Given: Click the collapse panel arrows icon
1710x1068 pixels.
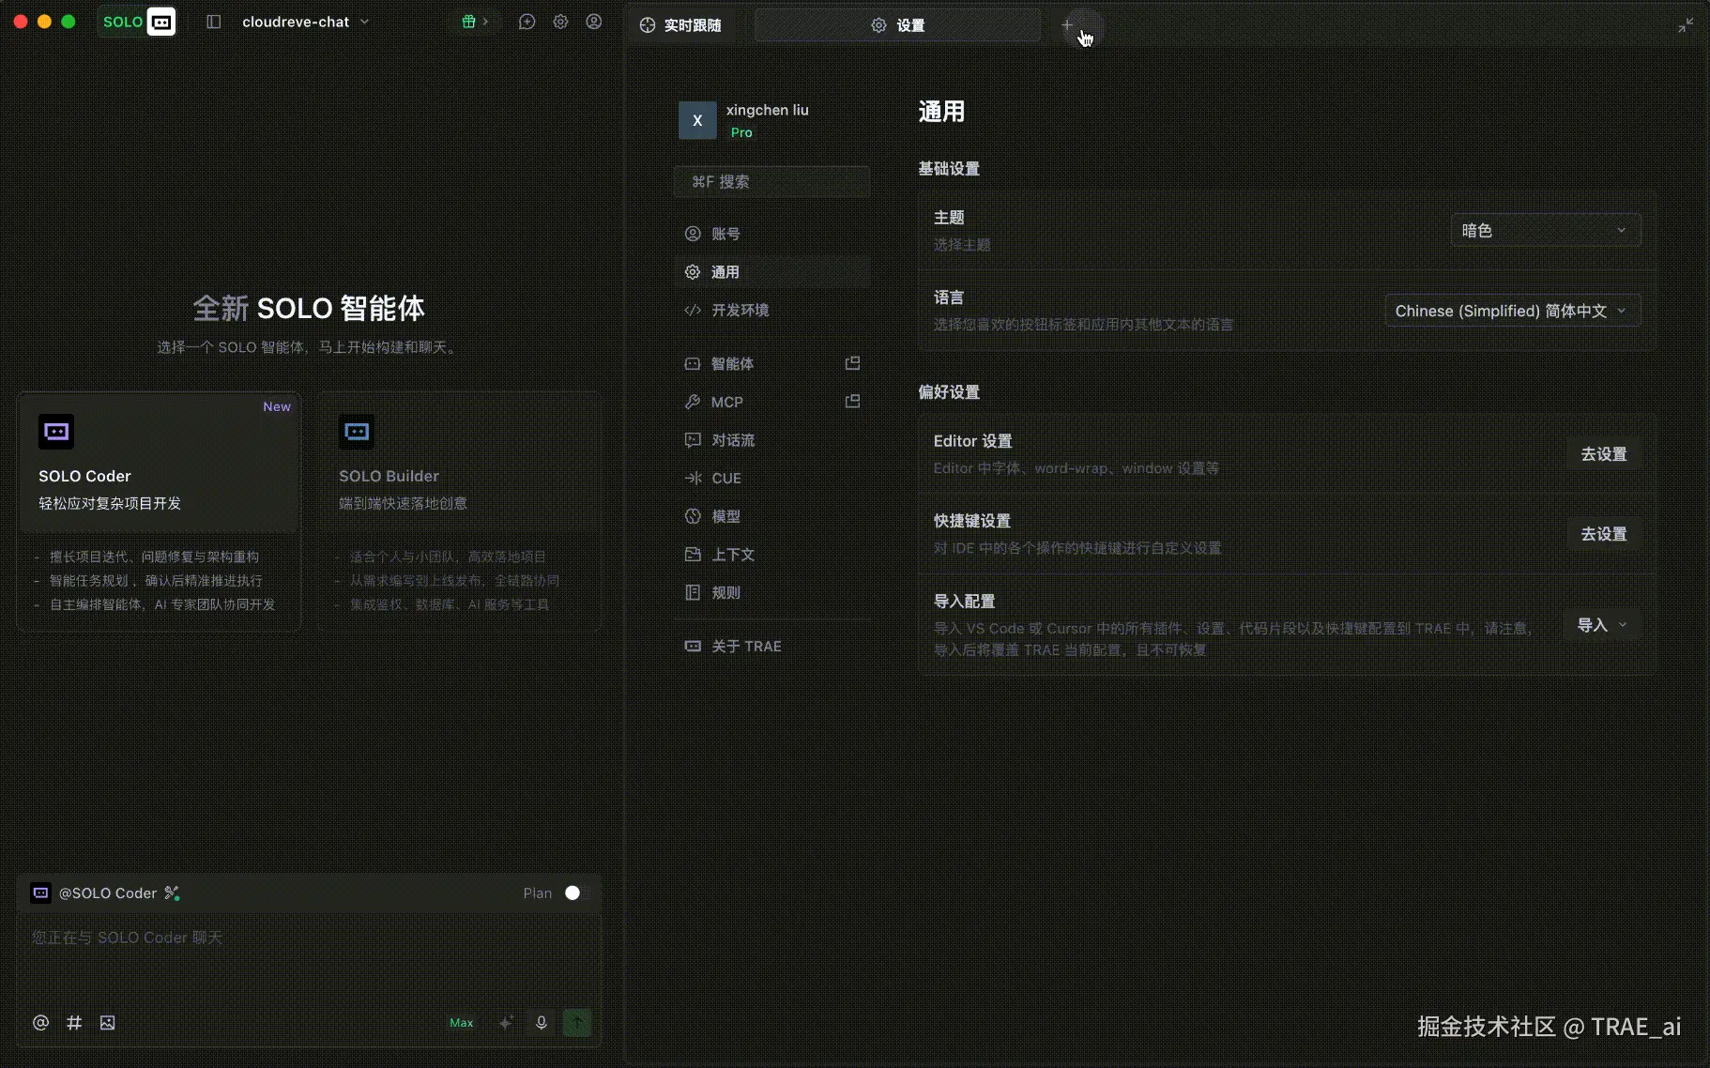Looking at the screenshot, I should coord(1686,25).
